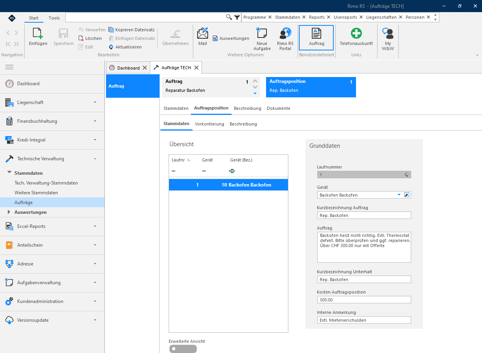Switch to the Vorkontierung sub-tab
482x353 pixels.
coord(209,124)
